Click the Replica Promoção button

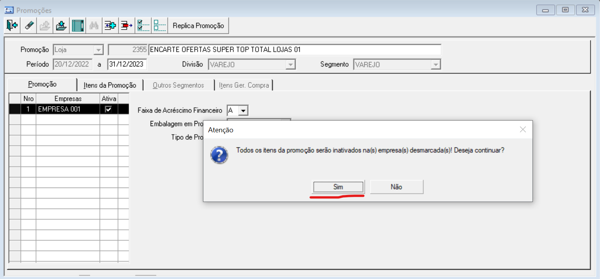[x=198, y=26]
